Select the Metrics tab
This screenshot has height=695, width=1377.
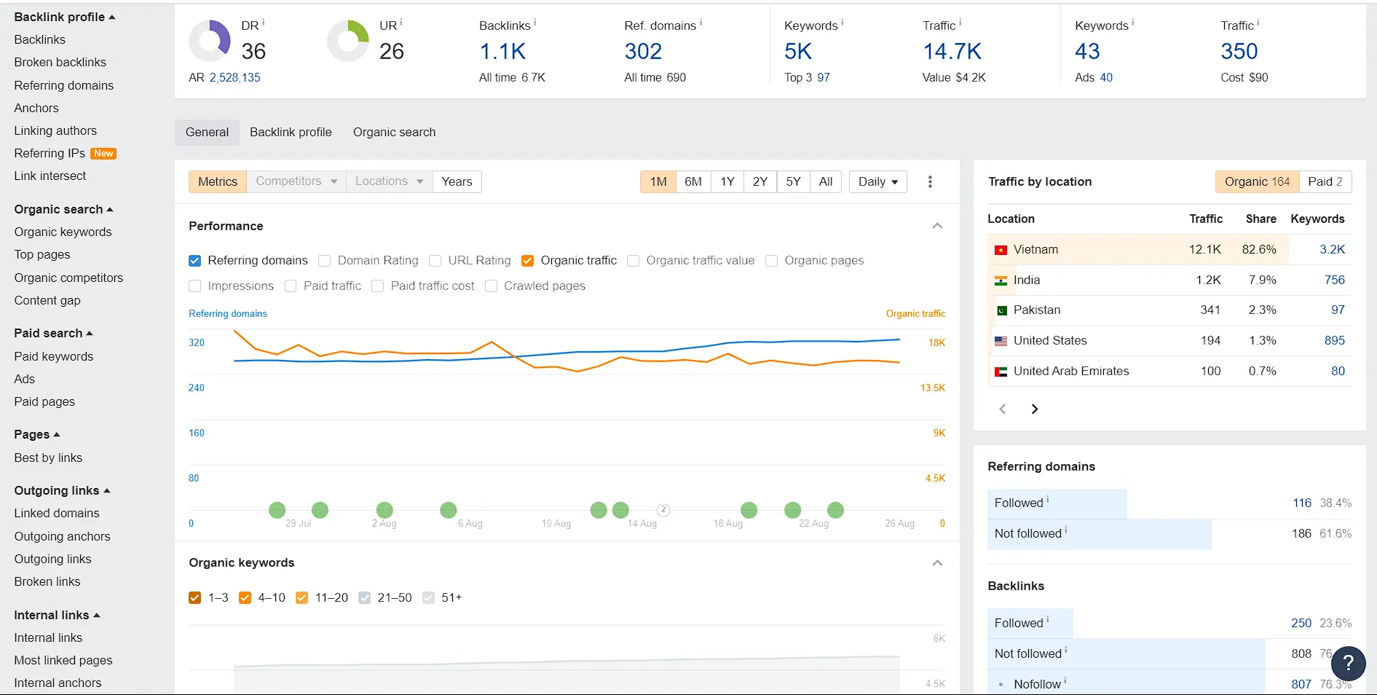[x=218, y=181]
